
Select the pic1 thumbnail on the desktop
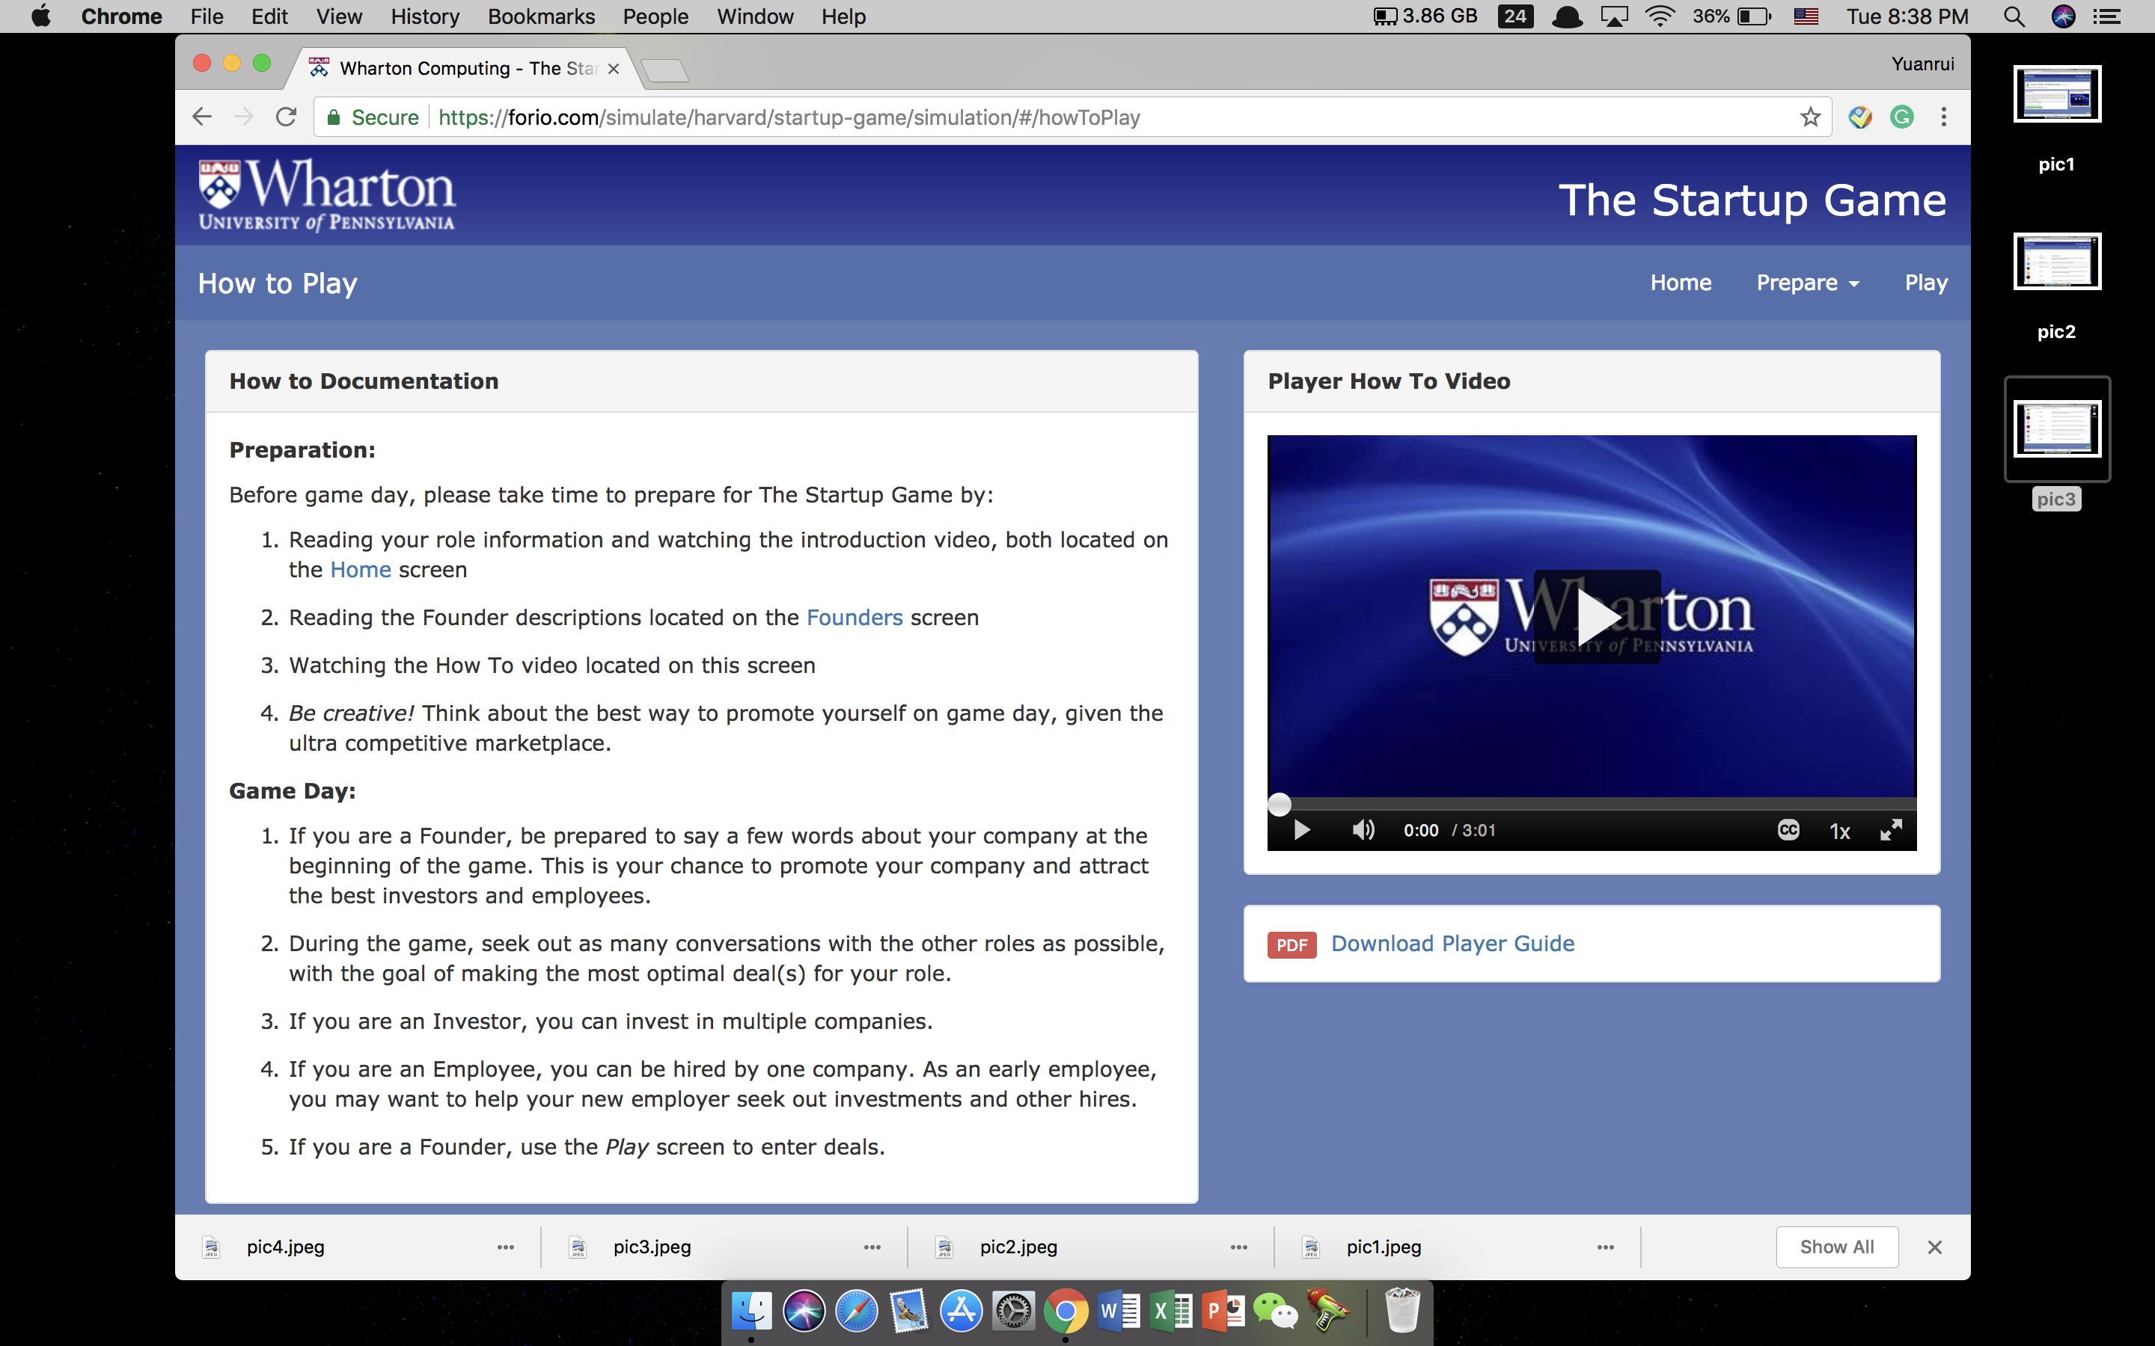2057,94
